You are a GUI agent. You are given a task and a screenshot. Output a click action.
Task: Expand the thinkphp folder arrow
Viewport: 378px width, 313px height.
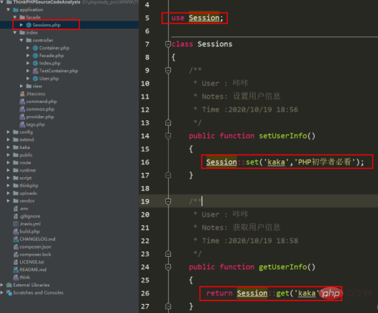8,186
